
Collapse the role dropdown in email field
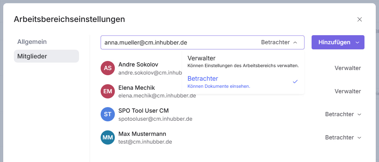tap(295, 42)
